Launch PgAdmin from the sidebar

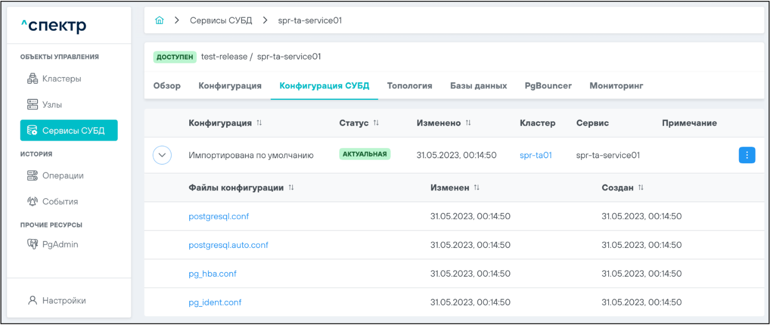coord(52,244)
